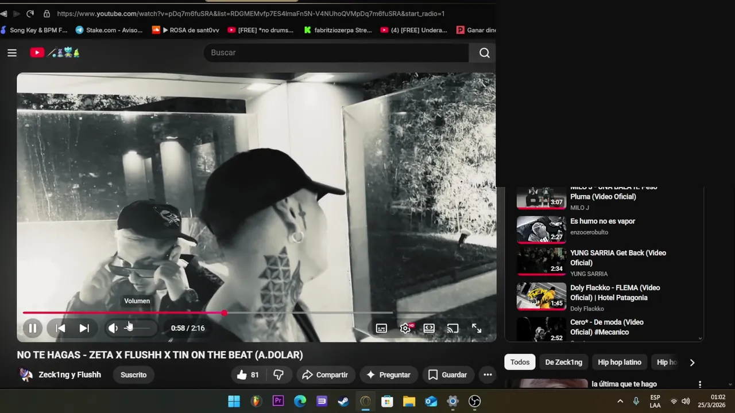The height and width of the screenshot is (413, 735).
Task: Open the Song Key & BPM bookmark
Action: 34,30
